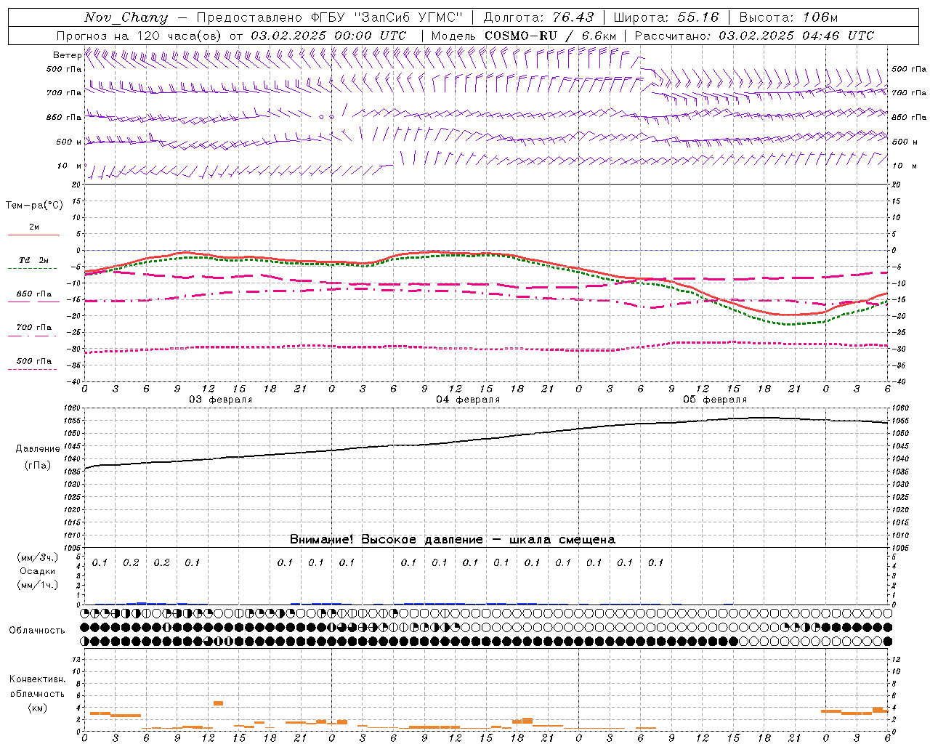
Task: Click the -40 value on the temperature left axis
Action: click(74, 382)
